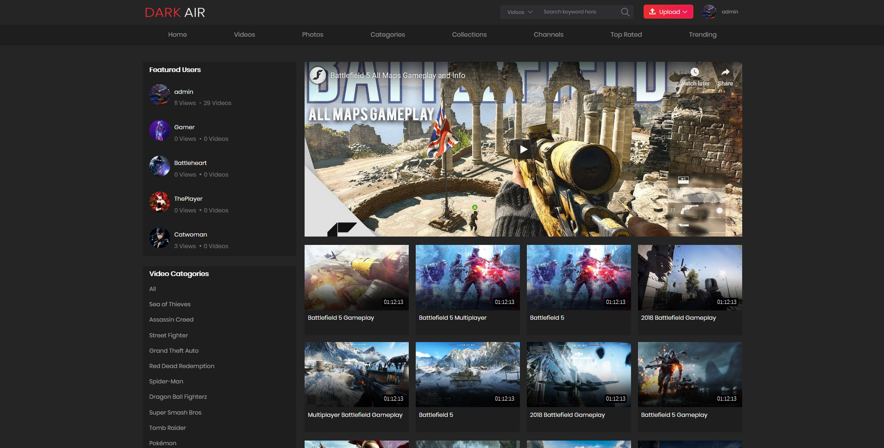Open Battlefield 5 Gameplay airplane thumbnail
The width and height of the screenshot is (884, 448).
coord(356,277)
